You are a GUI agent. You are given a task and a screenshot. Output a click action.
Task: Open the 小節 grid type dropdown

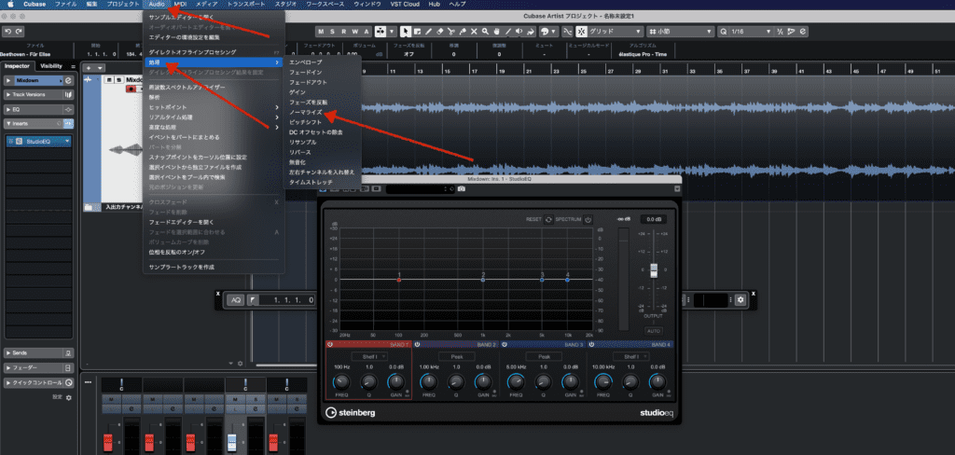click(681, 31)
